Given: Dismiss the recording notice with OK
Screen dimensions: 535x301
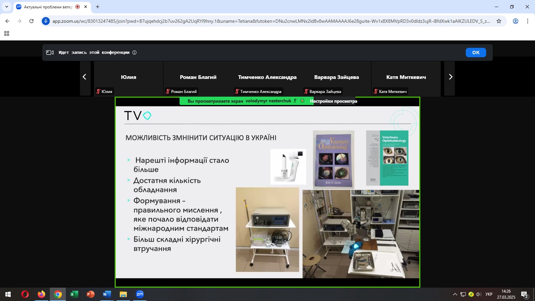Looking at the screenshot, I should pyautogui.click(x=476, y=53).
